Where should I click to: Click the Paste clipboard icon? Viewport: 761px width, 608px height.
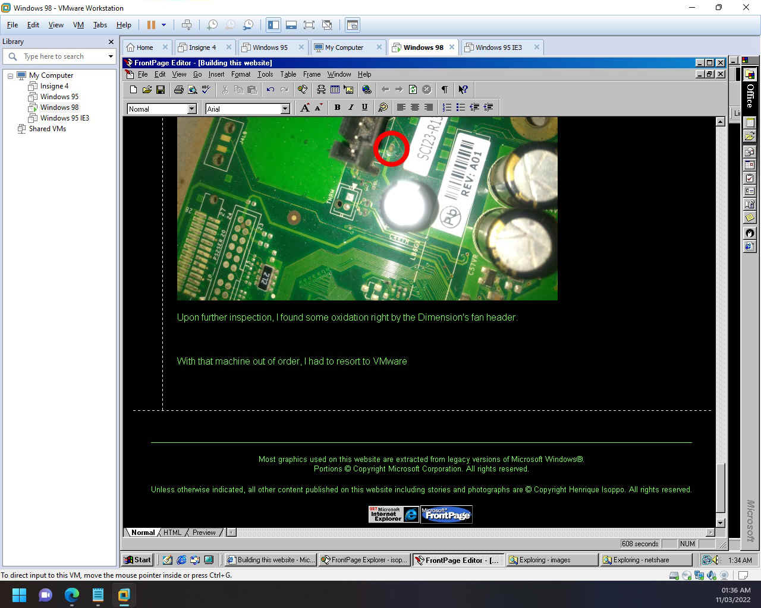(x=252, y=90)
